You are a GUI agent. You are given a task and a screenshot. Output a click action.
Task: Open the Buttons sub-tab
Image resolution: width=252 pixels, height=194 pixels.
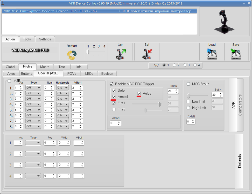point(26,74)
